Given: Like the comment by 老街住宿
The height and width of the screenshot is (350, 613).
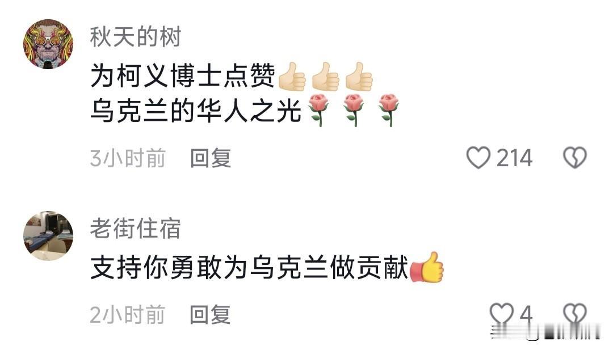Looking at the screenshot, I should (x=502, y=314).
